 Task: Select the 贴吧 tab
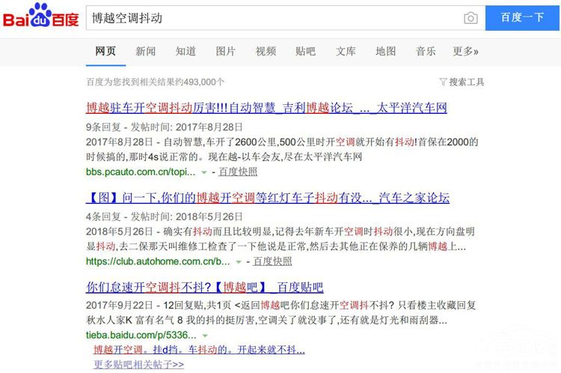coord(305,52)
